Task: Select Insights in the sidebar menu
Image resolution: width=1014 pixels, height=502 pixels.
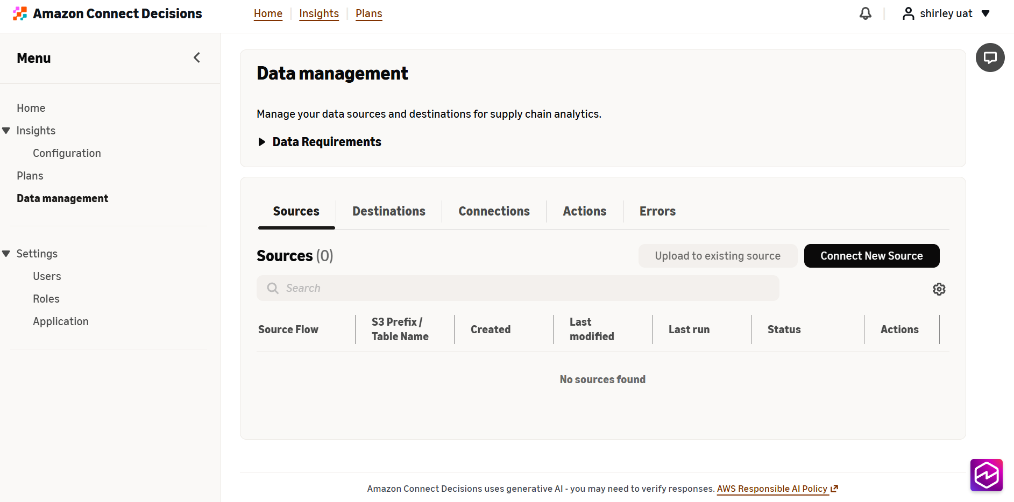Action: [36, 131]
